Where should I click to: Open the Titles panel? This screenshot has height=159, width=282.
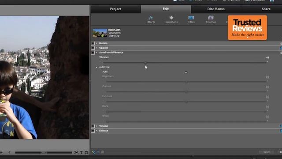click(x=191, y=19)
